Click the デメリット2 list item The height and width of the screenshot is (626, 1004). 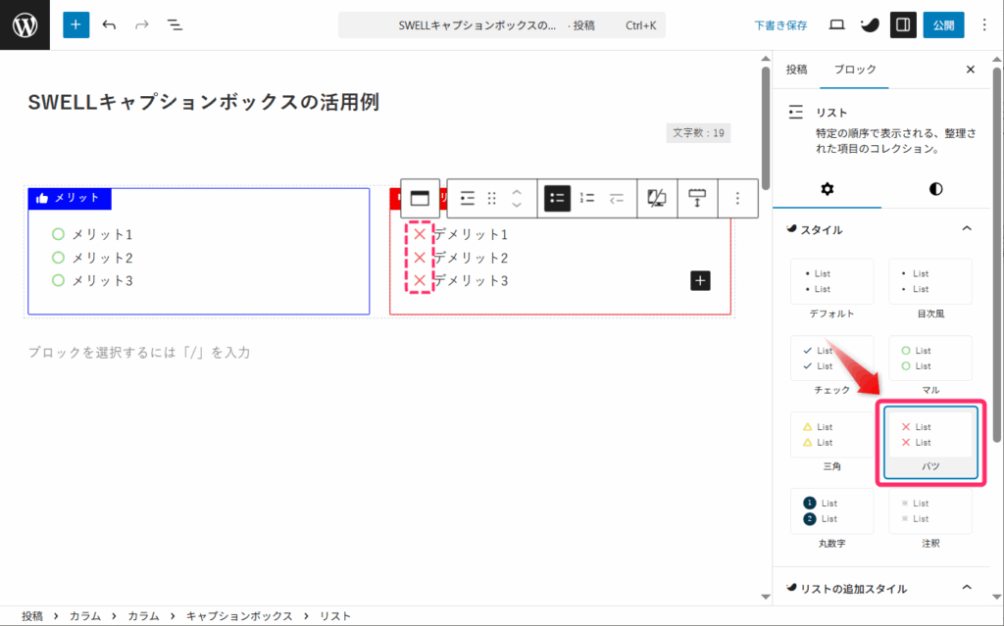click(x=471, y=258)
